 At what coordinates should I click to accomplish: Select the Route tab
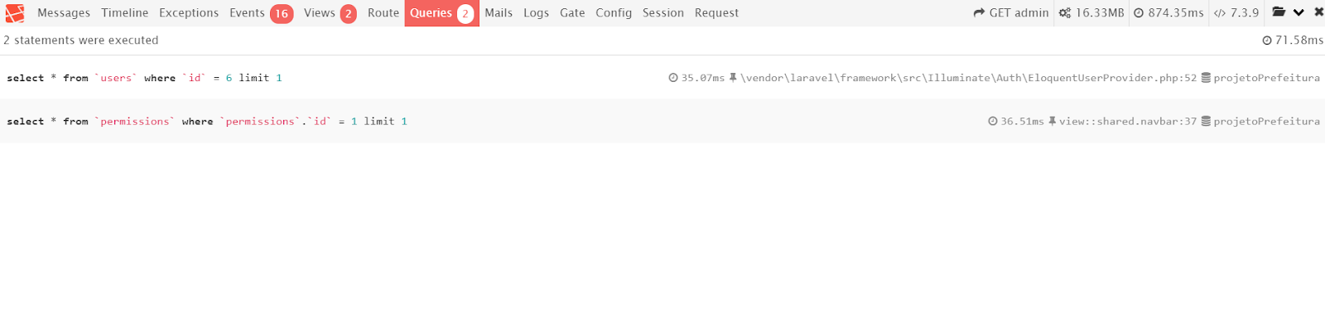[x=383, y=12]
